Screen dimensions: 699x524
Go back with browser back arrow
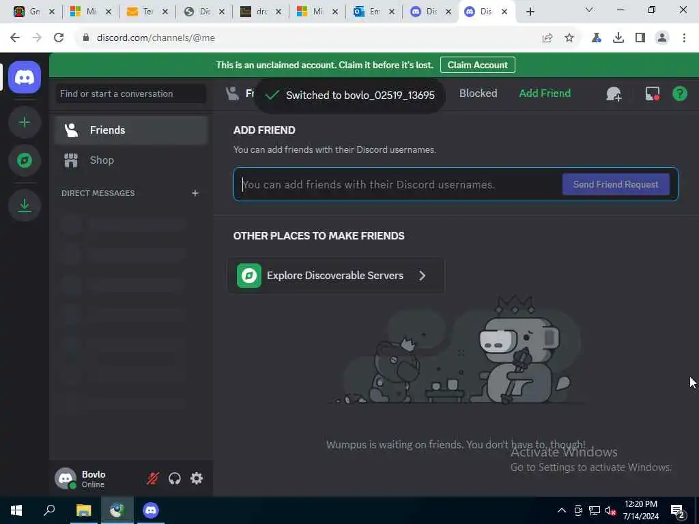[x=15, y=38]
